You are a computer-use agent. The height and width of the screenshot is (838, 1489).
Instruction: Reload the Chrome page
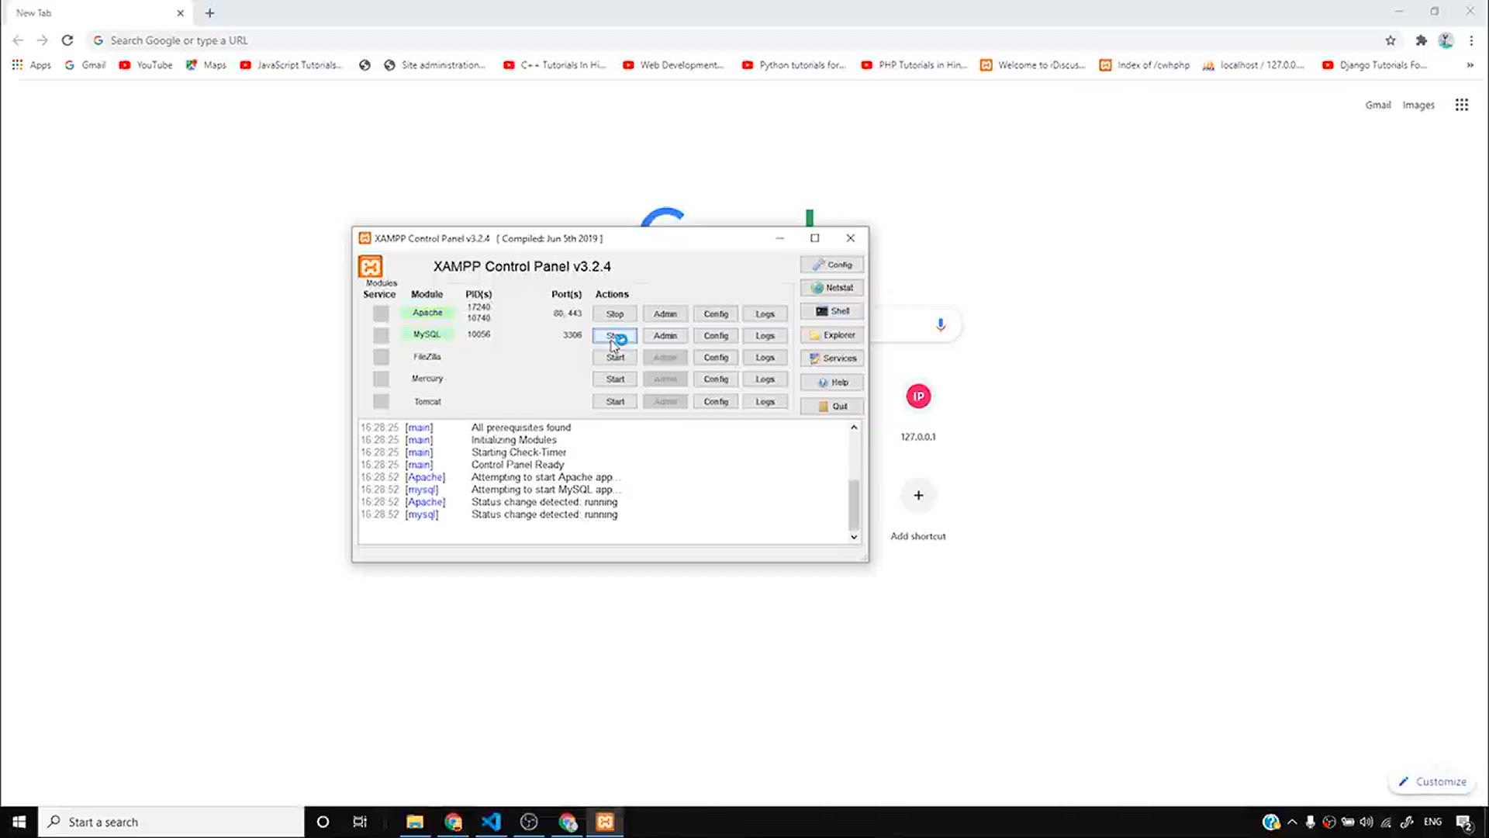coord(67,40)
